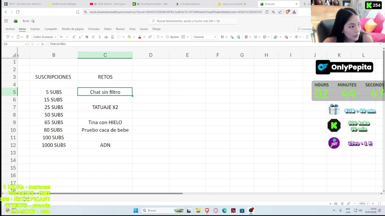Toggle underline formatting (S)
The width and height of the screenshot is (385, 216).
(100, 37)
